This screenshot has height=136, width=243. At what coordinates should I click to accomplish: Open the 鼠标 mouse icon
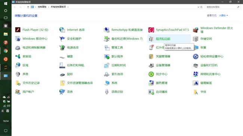[62, 75]
